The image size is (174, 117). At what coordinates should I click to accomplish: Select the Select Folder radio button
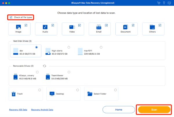[x=115, y=90]
